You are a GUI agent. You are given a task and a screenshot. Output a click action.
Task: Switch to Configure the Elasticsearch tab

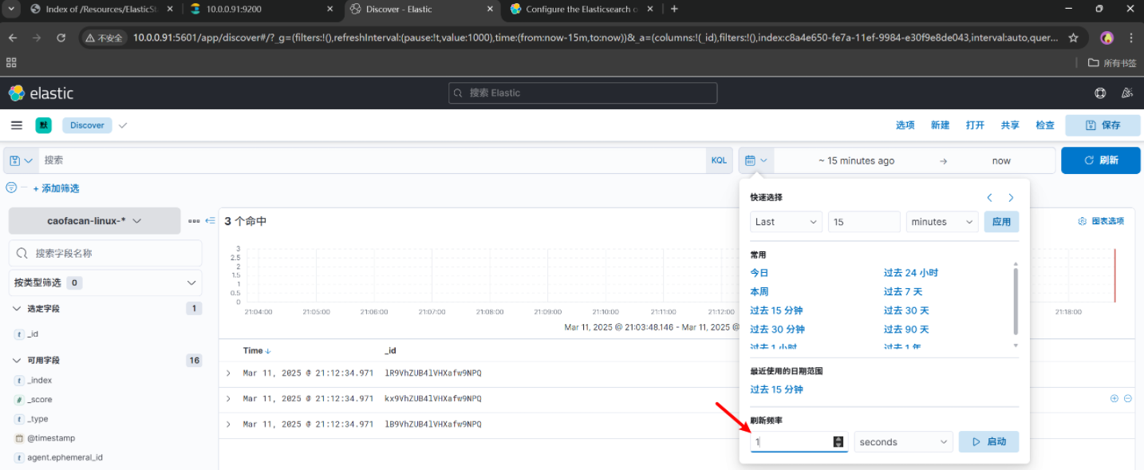(580, 9)
